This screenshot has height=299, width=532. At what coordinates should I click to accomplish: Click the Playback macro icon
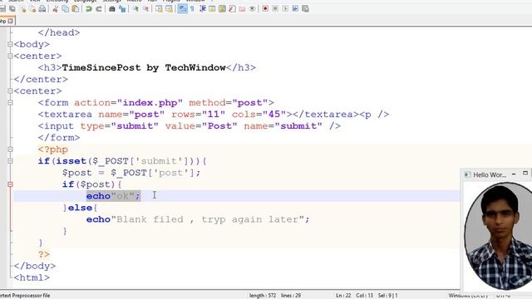pos(285,9)
